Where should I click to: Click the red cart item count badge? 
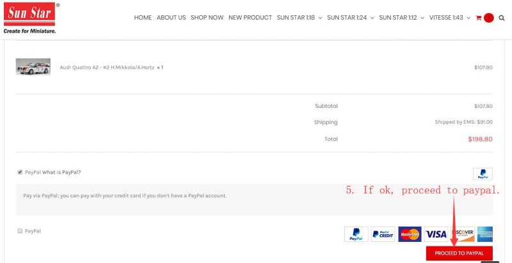(x=489, y=18)
